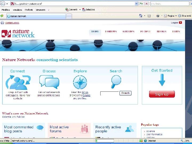Screen dimensions: 192x144
Task: Click the red stop loading icon
Action: (x=146, y=4)
